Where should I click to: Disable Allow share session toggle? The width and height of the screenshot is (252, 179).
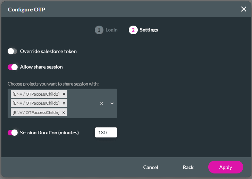pos(12,67)
